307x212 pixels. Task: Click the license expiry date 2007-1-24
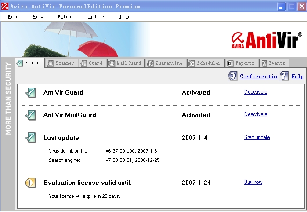pos(196,183)
